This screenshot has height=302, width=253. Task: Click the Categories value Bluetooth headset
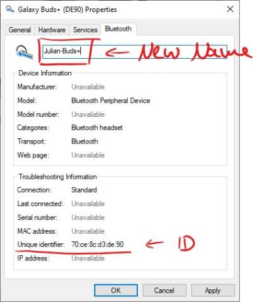pos(97,128)
